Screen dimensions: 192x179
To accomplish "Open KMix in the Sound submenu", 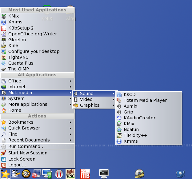I will (149, 124).
